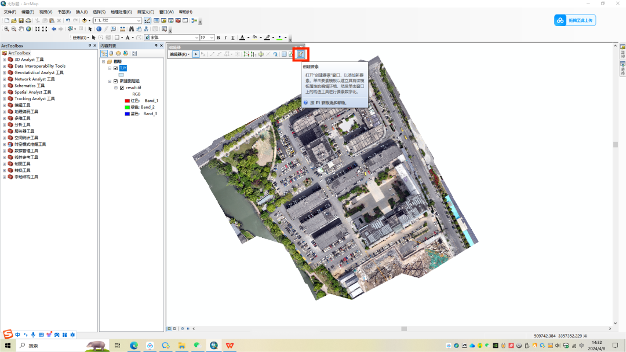
Task: Open the 自定义(C) menu
Action: 145,12
